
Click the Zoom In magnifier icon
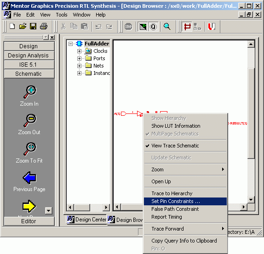pos(29,92)
